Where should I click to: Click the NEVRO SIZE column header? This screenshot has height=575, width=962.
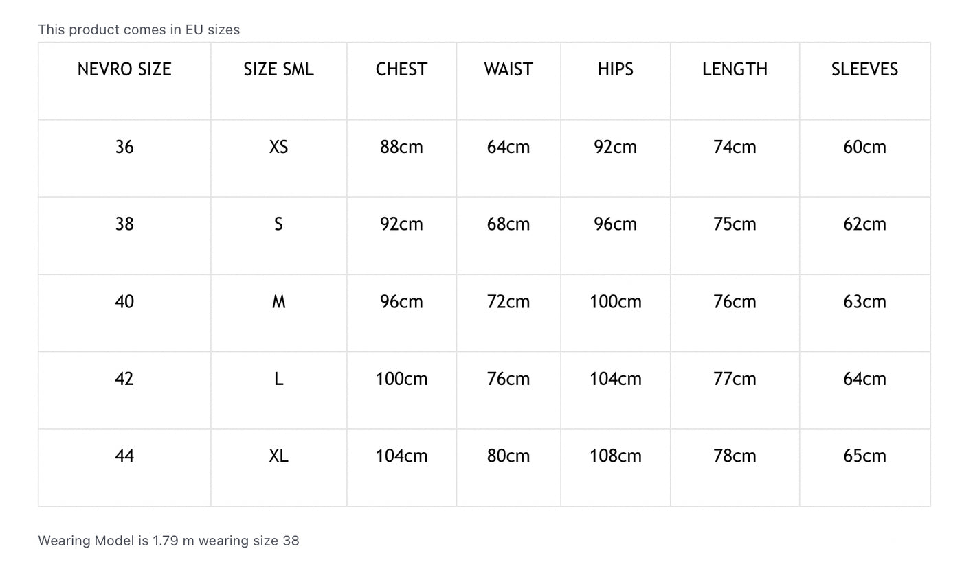(124, 69)
